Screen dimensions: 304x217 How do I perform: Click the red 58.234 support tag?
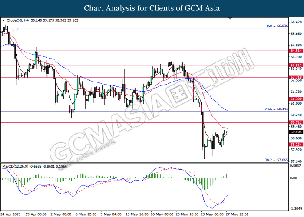click(295, 145)
